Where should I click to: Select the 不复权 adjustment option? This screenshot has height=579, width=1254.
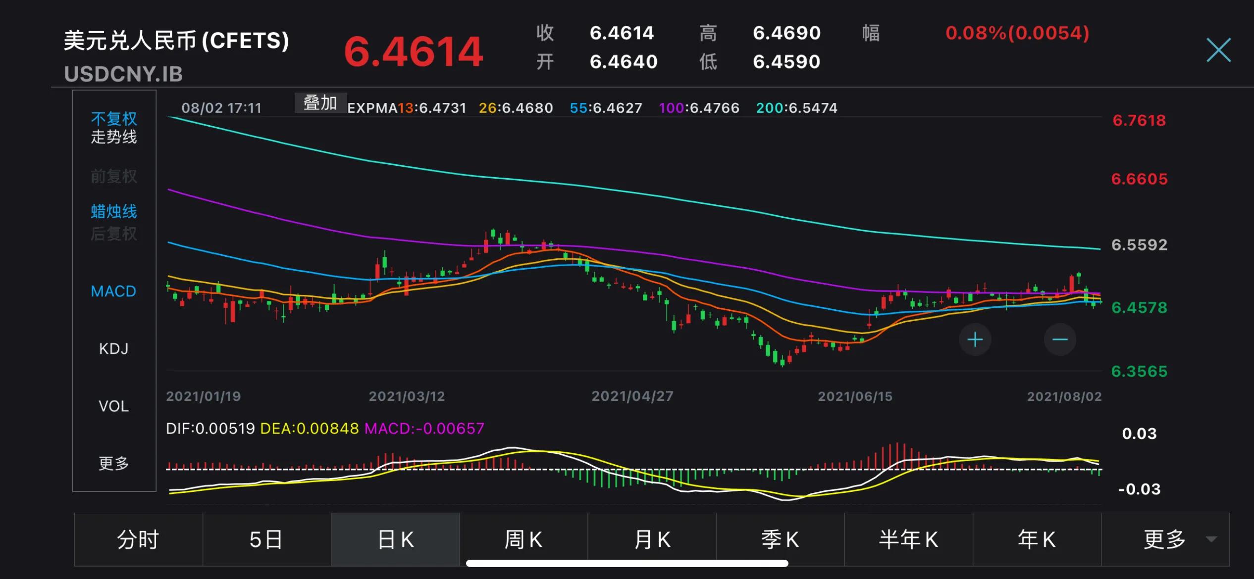[x=113, y=117]
